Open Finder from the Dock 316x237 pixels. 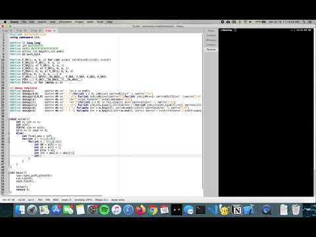pyautogui.click(x=20, y=210)
